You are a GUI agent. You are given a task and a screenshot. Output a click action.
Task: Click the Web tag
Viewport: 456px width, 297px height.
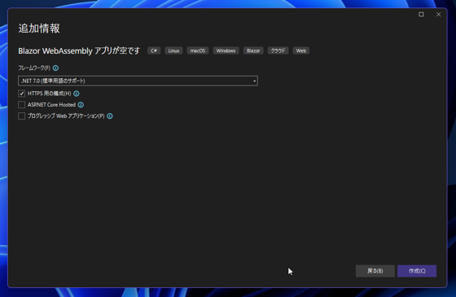click(x=301, y=50)
